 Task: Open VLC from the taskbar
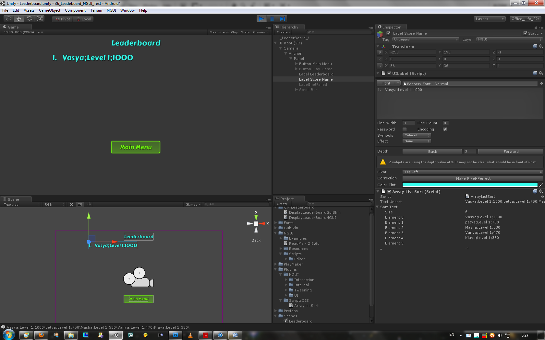pos(190,335)
